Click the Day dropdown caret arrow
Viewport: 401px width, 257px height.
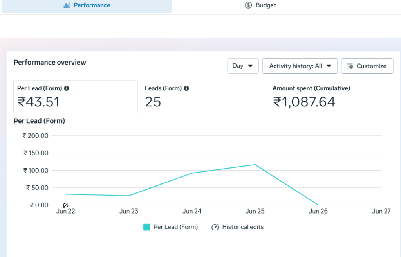(250, 66)
